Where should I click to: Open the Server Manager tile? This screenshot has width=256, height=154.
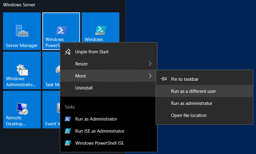click(x=22, y=31)
